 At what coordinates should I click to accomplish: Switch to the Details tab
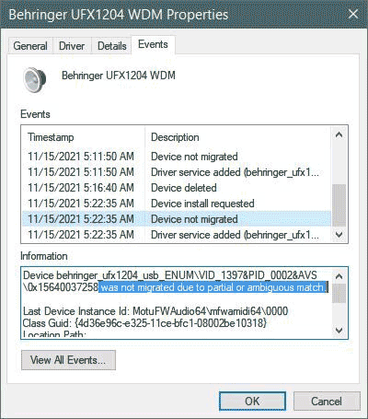(x=111, y=46)
